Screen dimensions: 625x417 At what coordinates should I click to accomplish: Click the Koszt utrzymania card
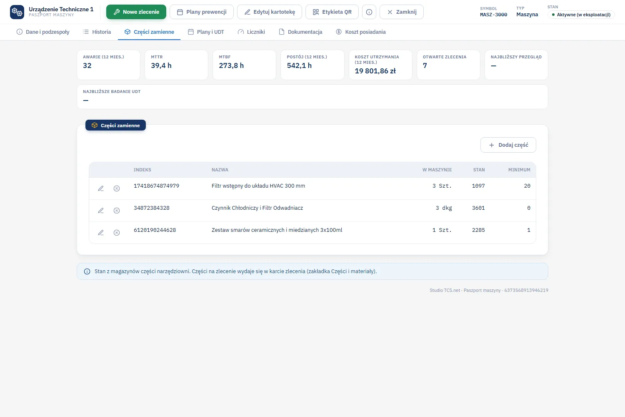[x=380, y=65]
